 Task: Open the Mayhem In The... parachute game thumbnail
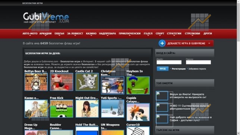(138, 85)
